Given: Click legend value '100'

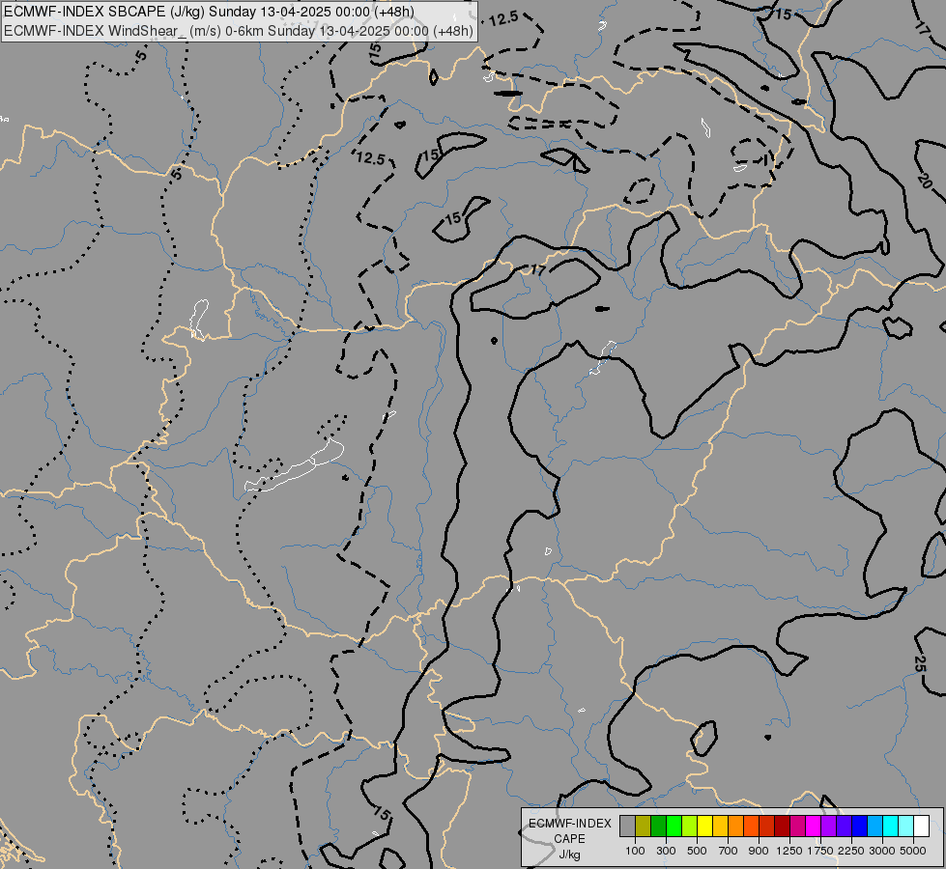Looking at the screenshot, I should 635,851.
